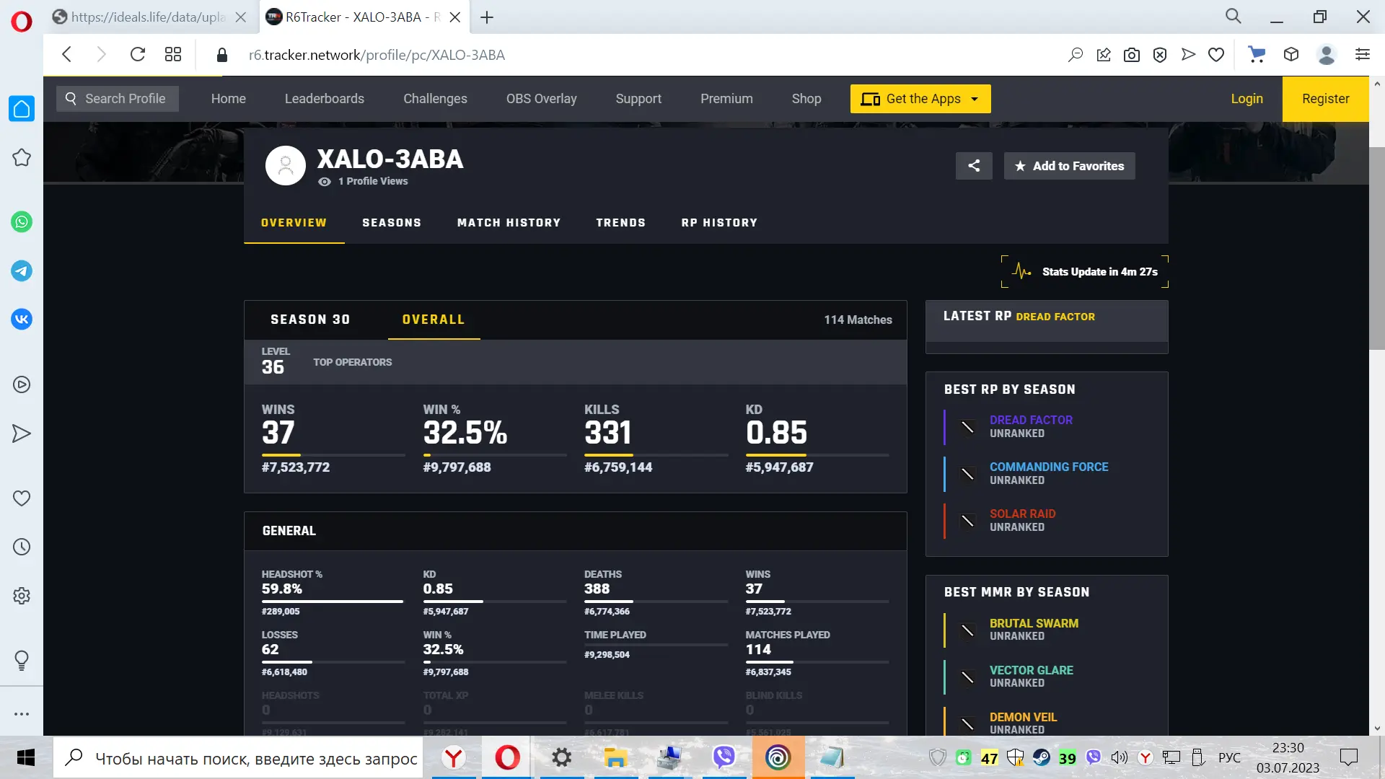Open Brutal Swarm season link
Viewport: 1385px width, 779px height.
(1034, 623)
